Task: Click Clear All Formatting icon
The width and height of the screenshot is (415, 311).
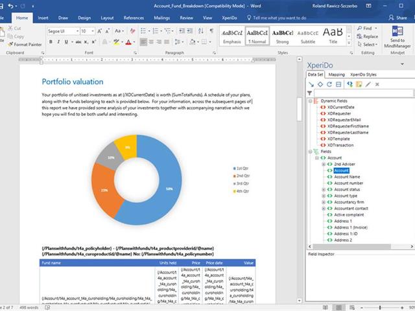Action: click(132, 31)
